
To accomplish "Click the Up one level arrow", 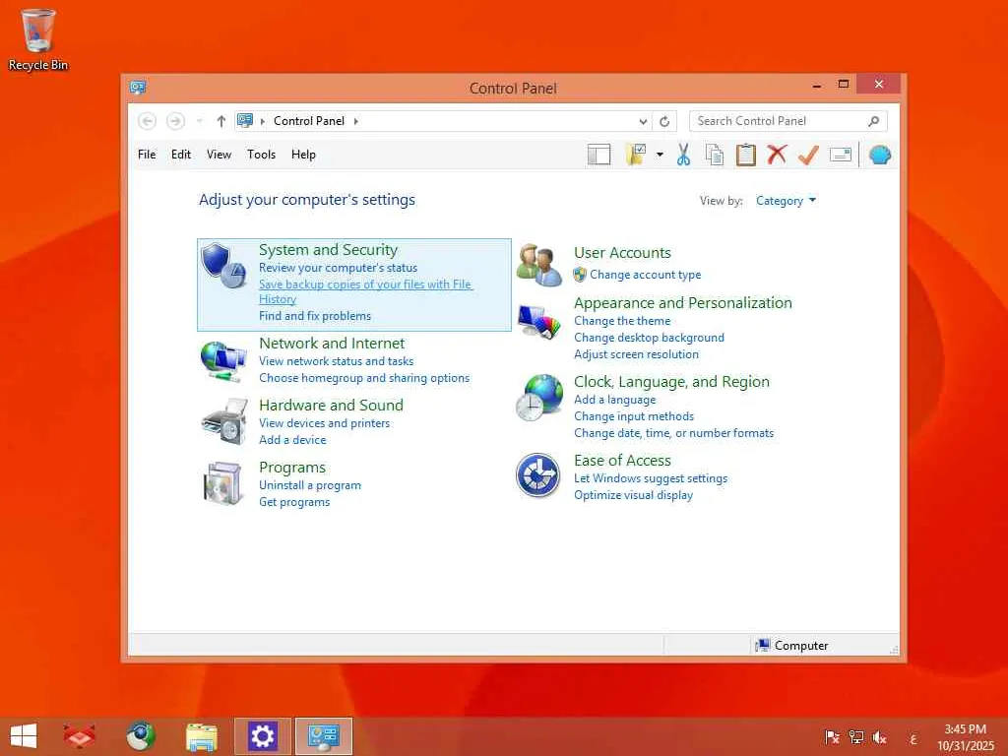I will click(221, 121).
